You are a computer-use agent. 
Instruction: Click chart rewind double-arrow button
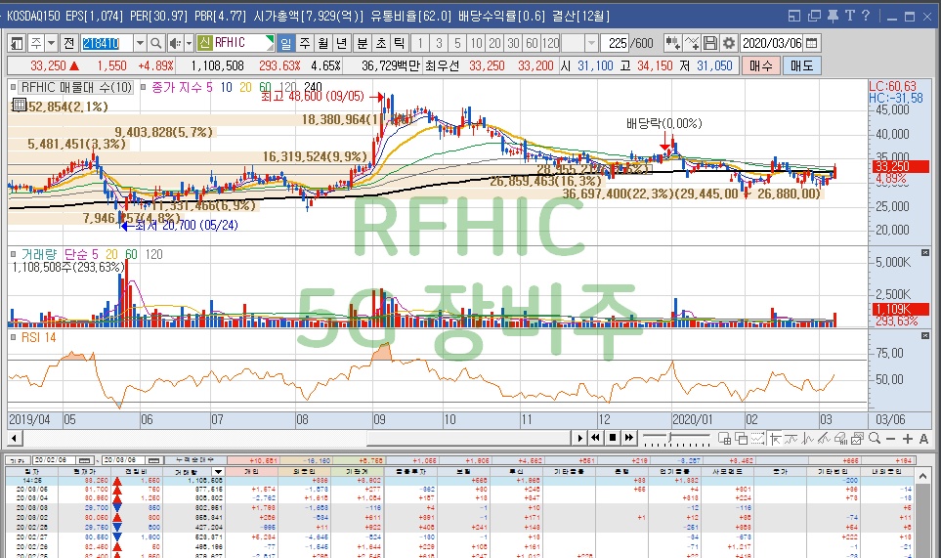595,438
